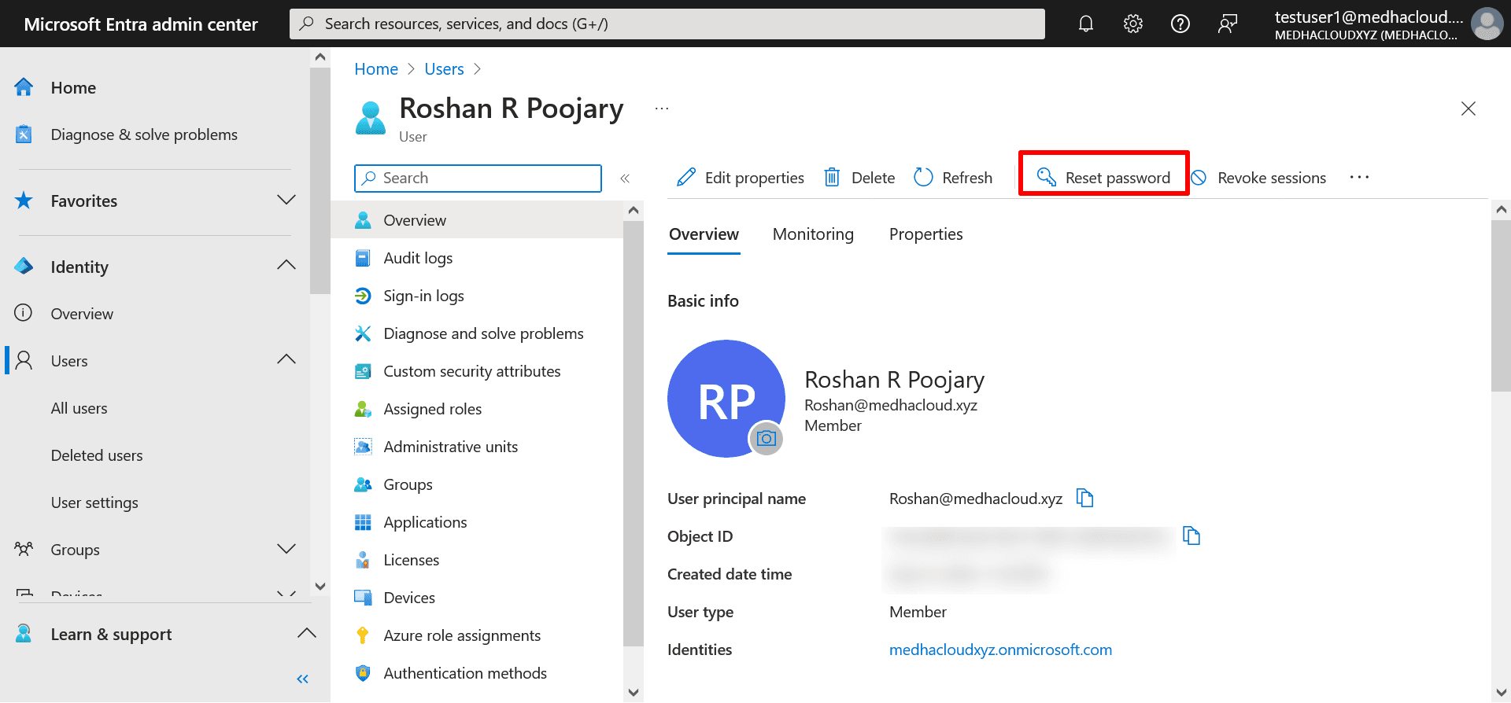Viewport: 1511px width, 703px height.
Task: Collapse the user menu with double chevron
Action: click(x=625, y=179)
